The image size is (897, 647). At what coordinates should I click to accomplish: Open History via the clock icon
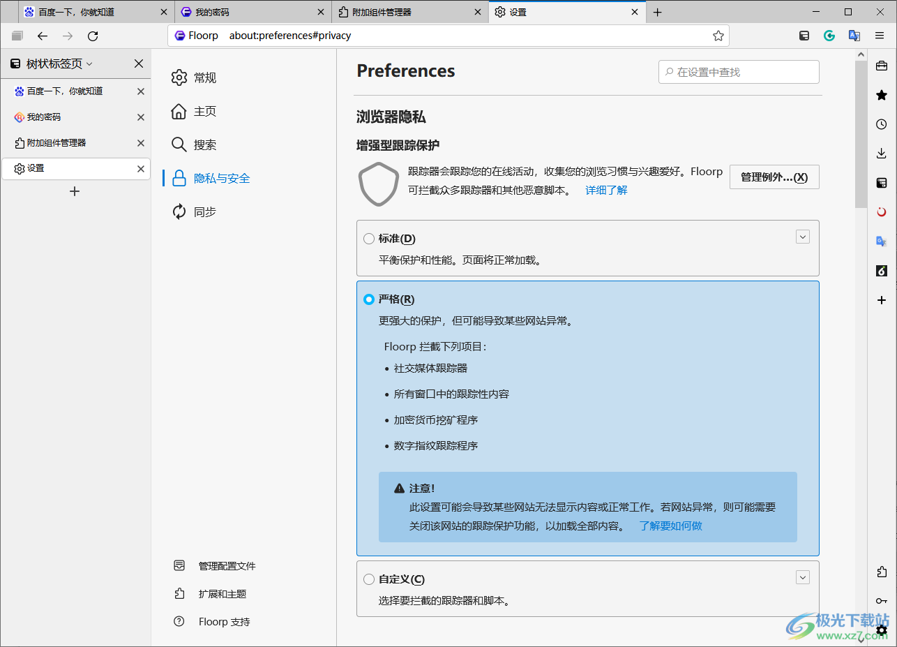881,124
